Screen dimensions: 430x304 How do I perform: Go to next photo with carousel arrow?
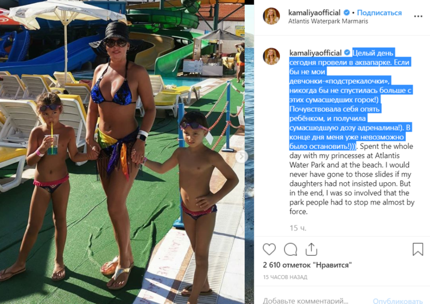(x=241, y=156)
